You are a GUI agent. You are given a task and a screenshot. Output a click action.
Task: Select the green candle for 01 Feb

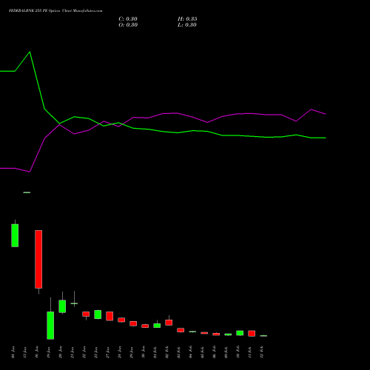157,326
